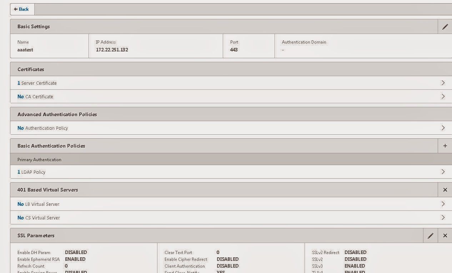Edit Basic Settings using the pencil icon
This screenshot has height=273, width=452.
click(445, 26)
